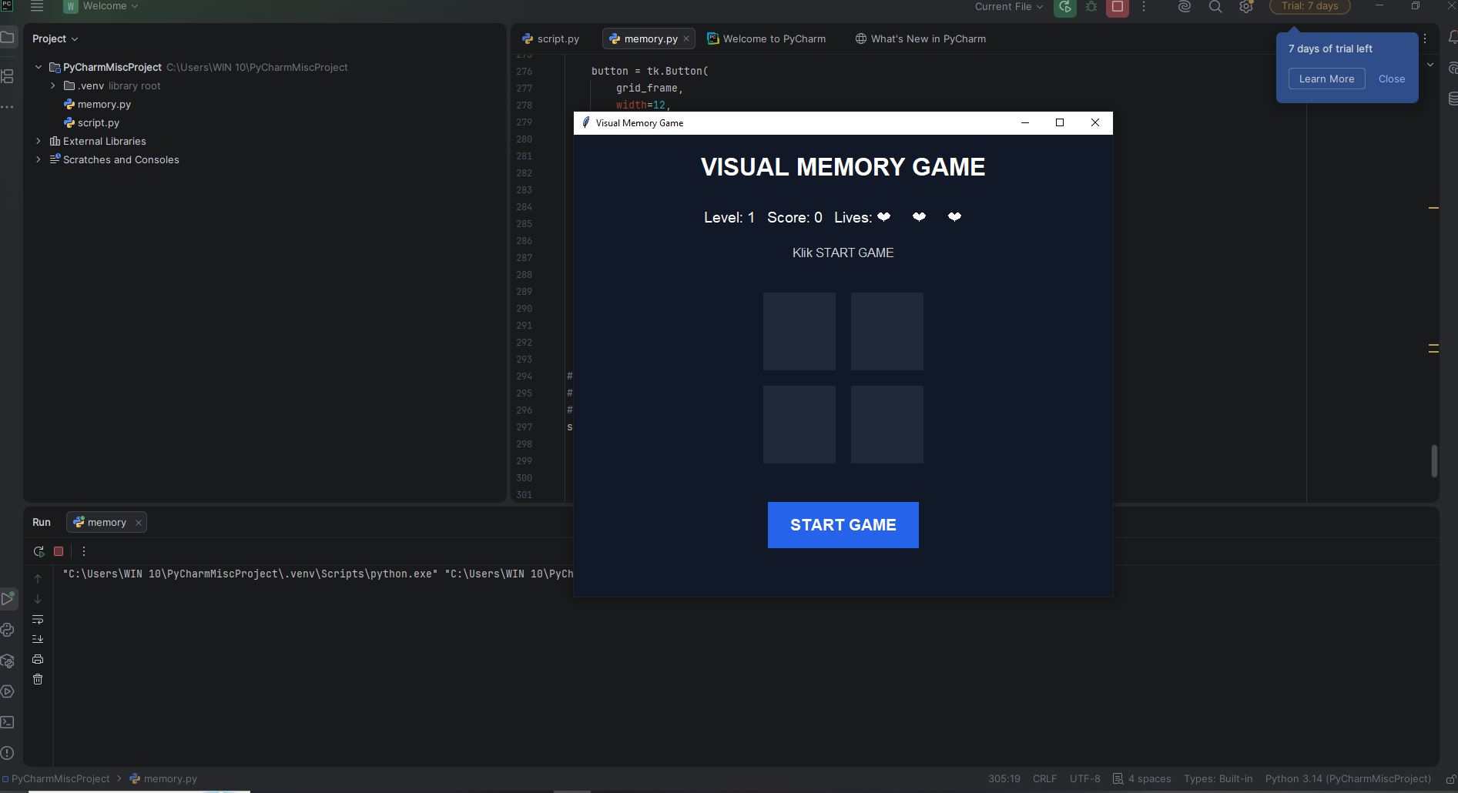Open the IDE Settings gear
The image size is (1458, 793).
click(1246, 7)
